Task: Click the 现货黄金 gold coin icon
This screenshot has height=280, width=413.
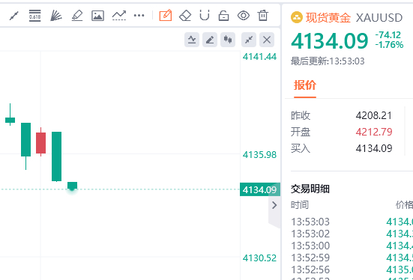Action: pos(297,18)
